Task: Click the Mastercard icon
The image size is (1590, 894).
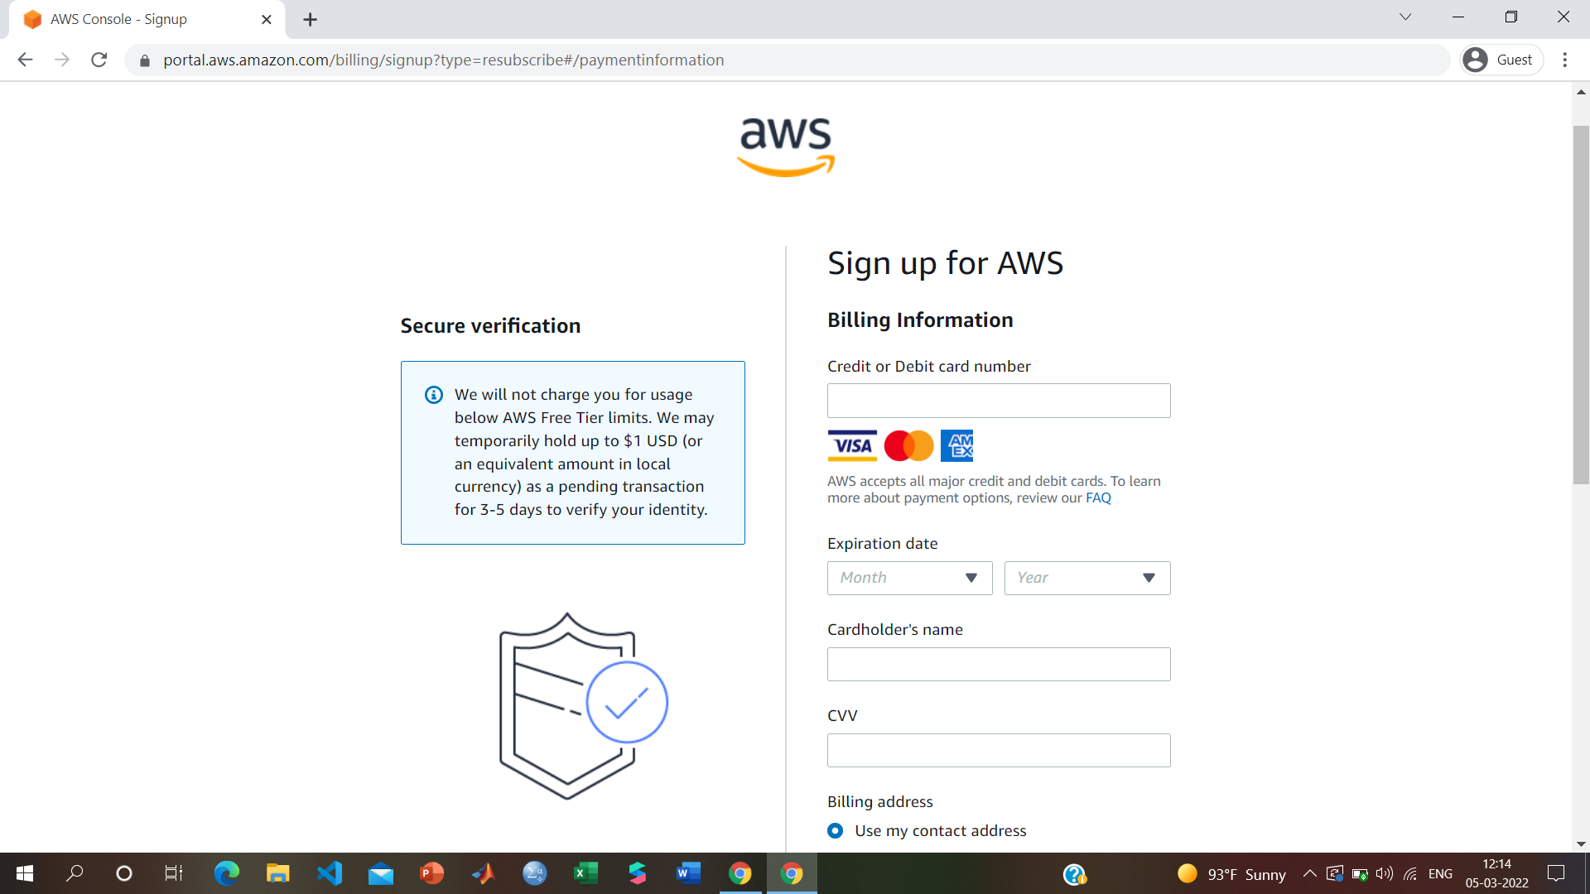Action: click(908, 445)
